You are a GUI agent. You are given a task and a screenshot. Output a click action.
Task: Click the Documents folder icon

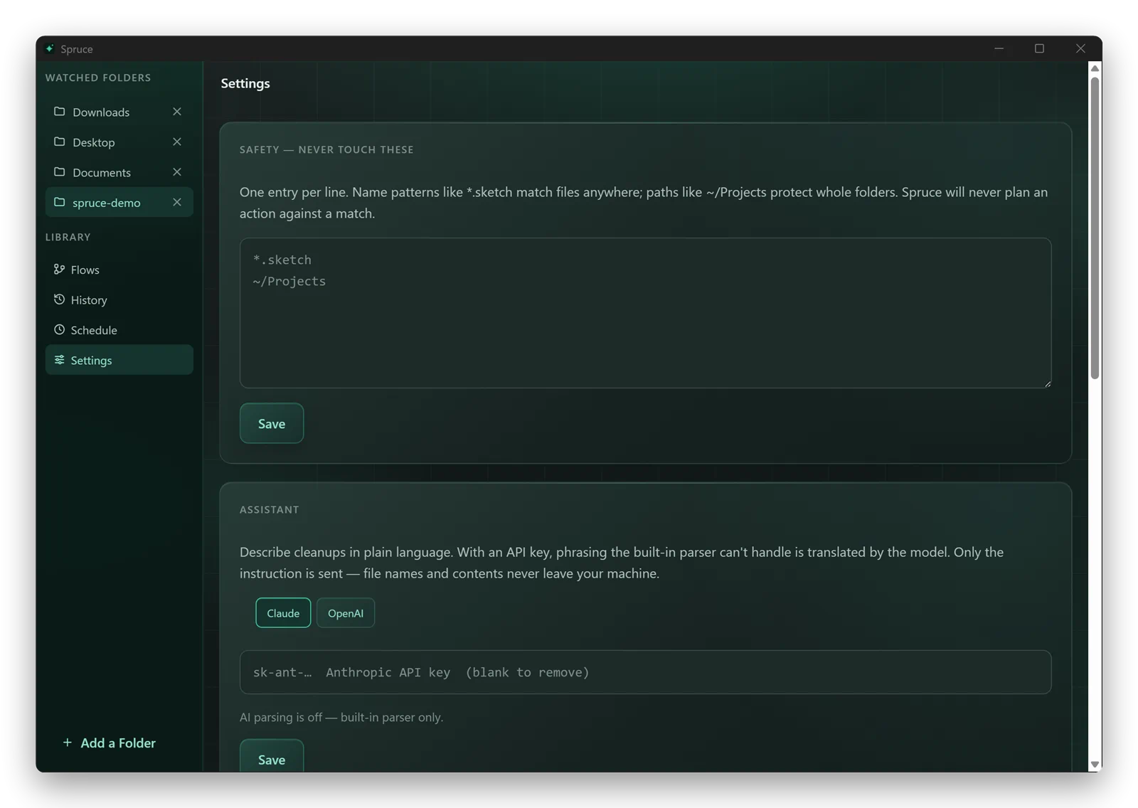coord(60,172)
